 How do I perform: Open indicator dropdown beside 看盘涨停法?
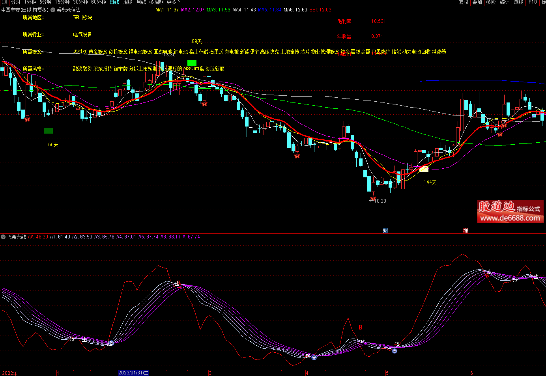53,10
